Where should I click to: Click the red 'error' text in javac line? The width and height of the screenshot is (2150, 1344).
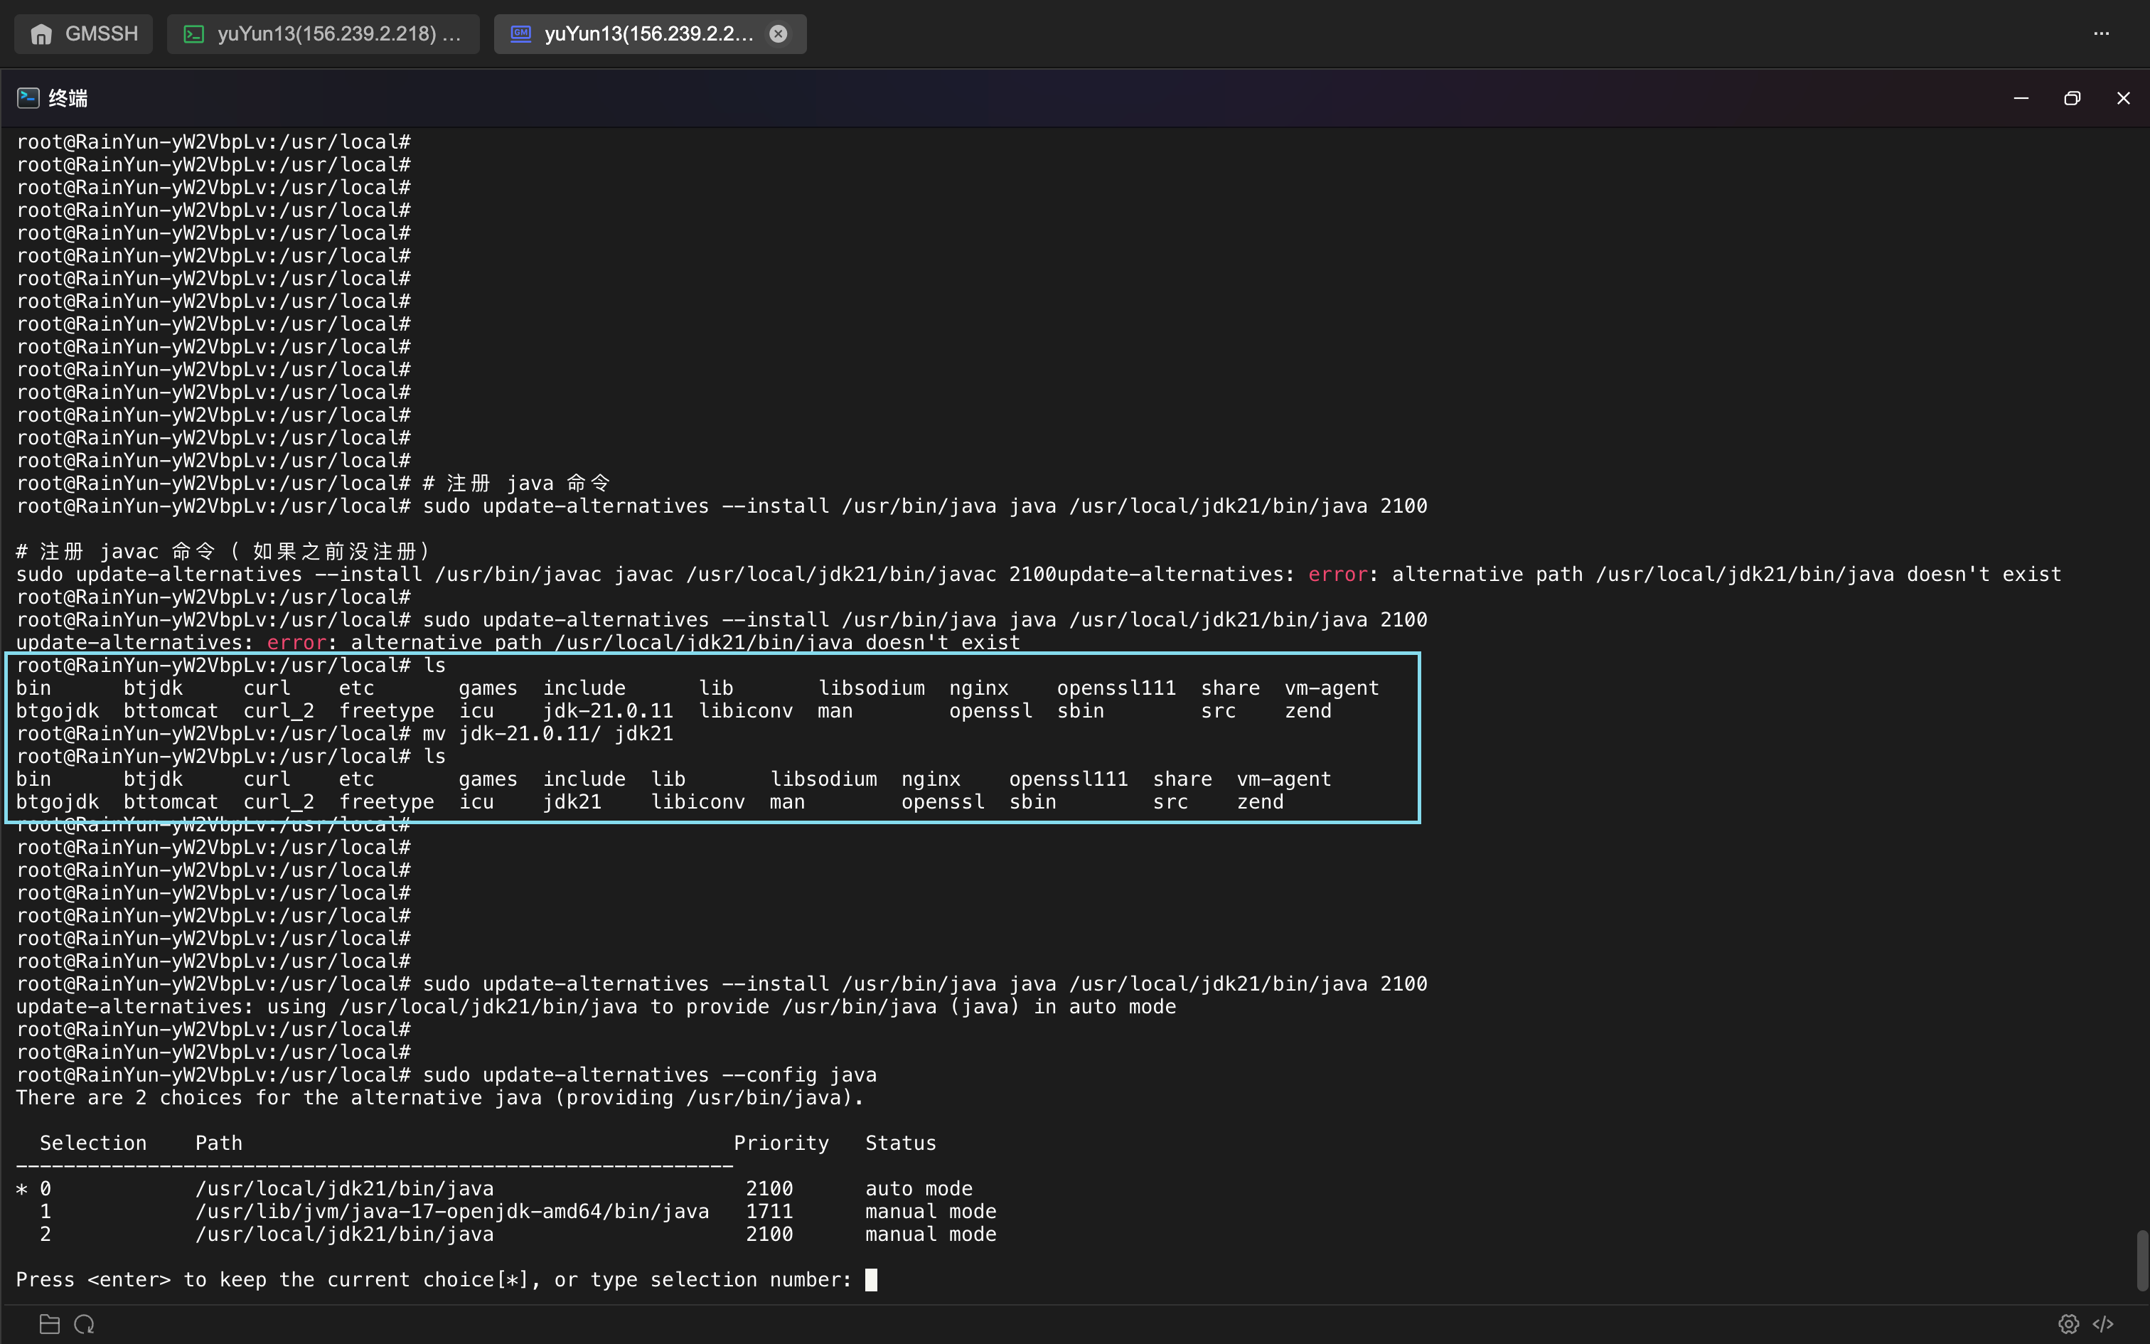coord(1338,575)
